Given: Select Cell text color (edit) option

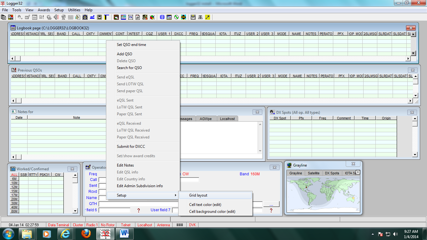Looking at the screenshot, I should 215,205.
